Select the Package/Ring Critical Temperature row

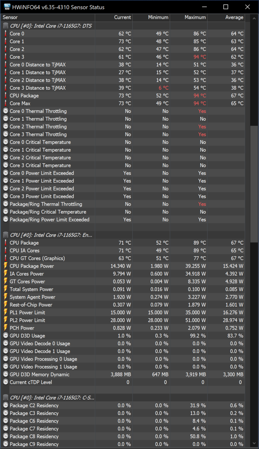[123, 211]
